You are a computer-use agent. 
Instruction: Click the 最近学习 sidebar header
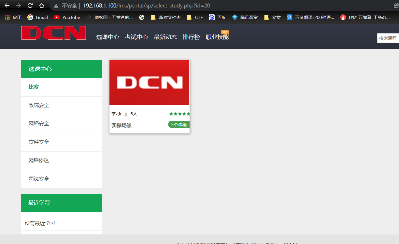pyautogui.click(x=61, y=203)
